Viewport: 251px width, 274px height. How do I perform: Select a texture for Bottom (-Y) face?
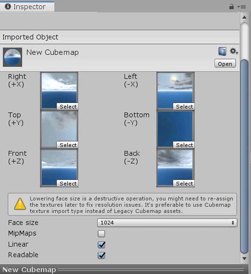click(184, 145)
